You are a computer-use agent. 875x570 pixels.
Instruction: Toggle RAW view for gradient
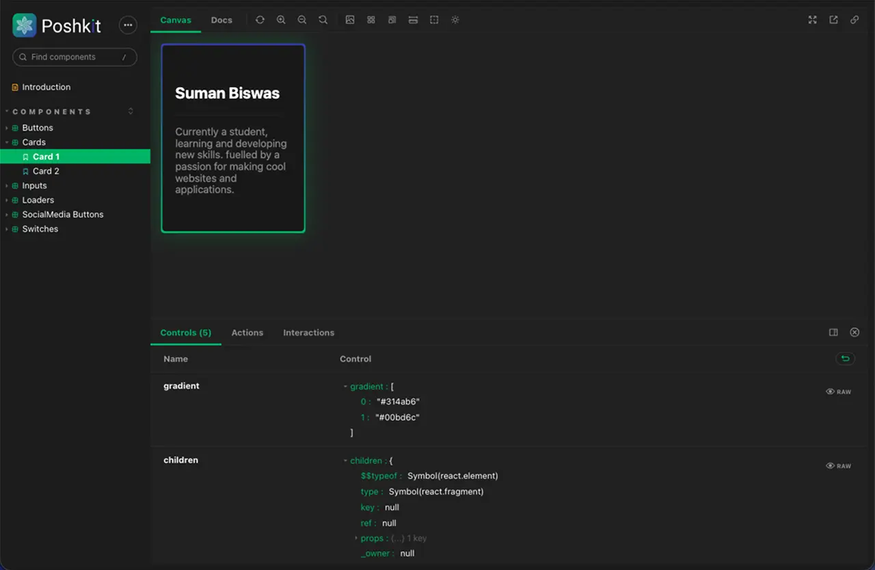tap(839, 392)
